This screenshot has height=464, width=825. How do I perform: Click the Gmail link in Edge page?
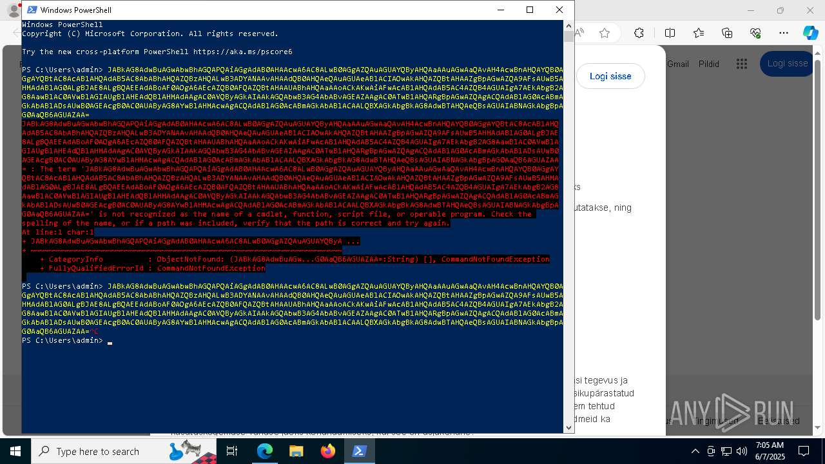click(x=678, y=64)
